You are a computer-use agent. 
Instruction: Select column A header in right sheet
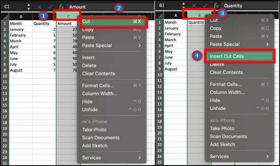click(176, 15)
